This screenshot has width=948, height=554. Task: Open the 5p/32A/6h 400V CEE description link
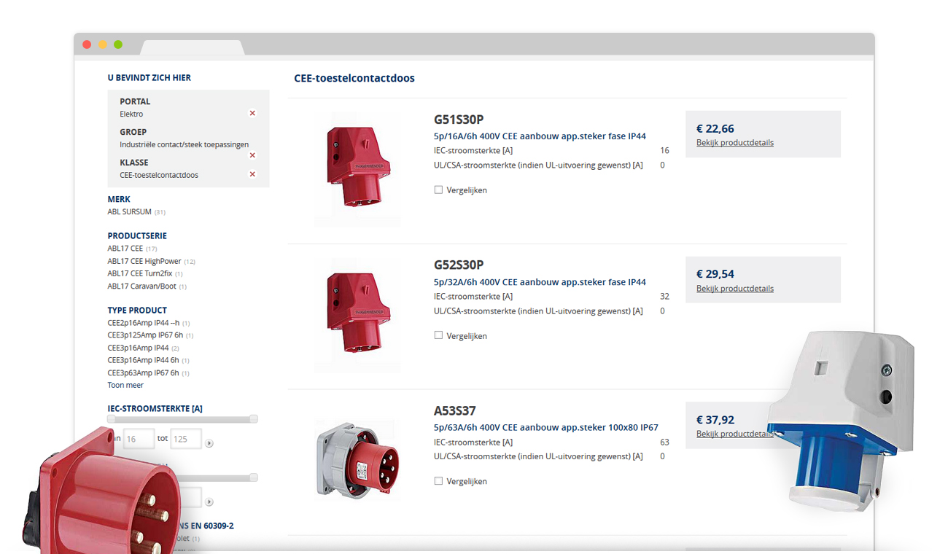point(540,282)
